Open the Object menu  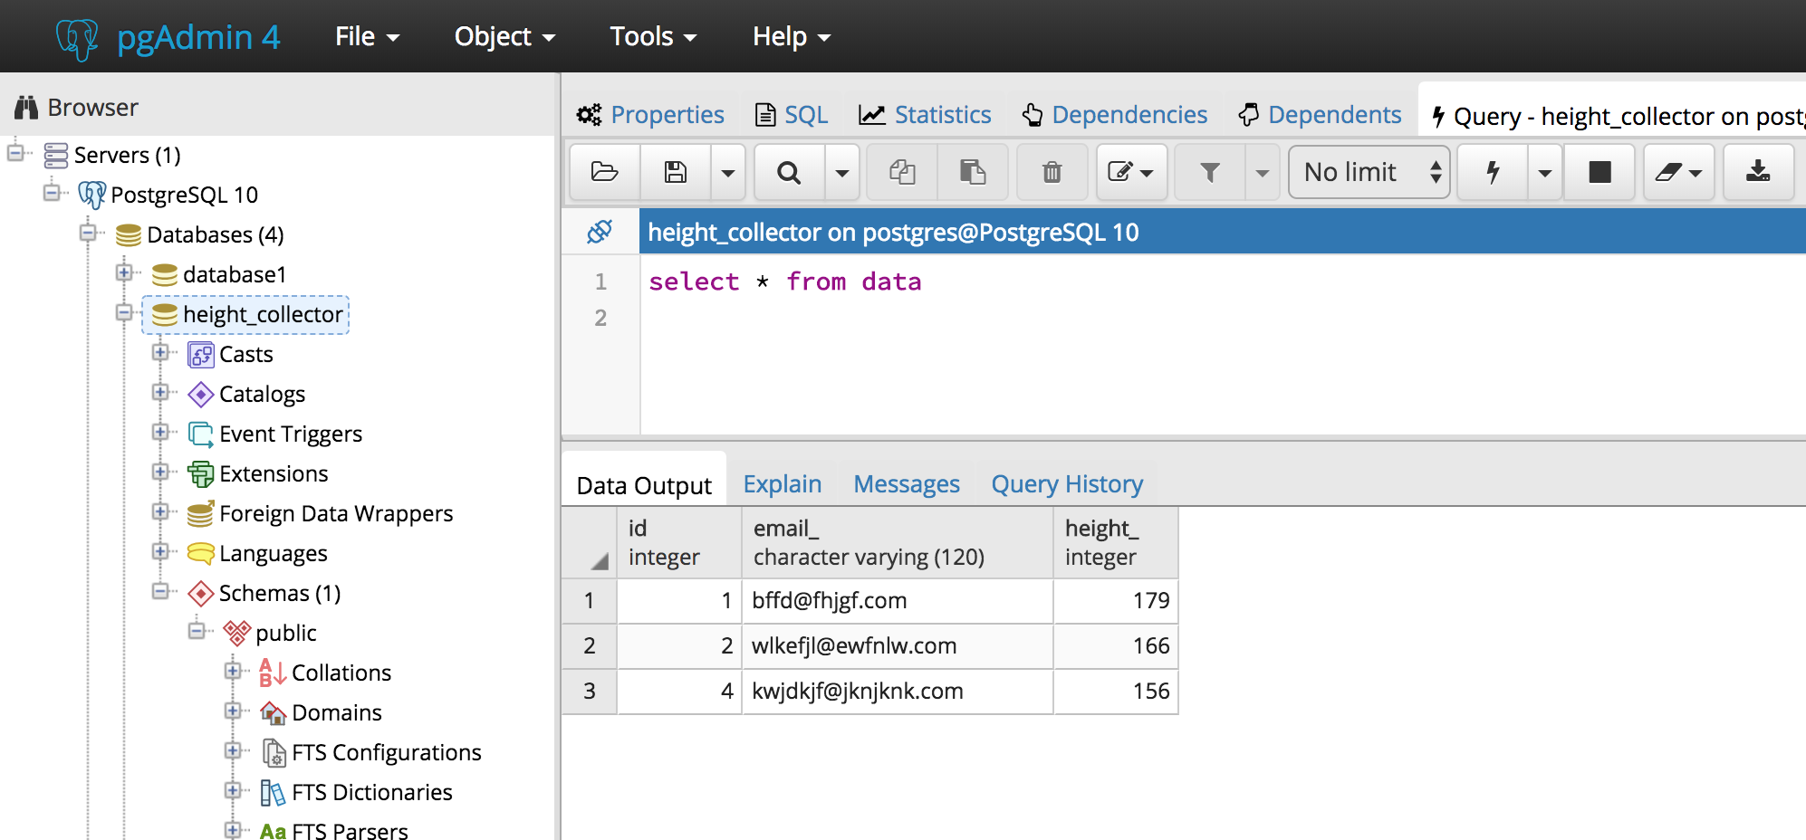coord(504,36)
